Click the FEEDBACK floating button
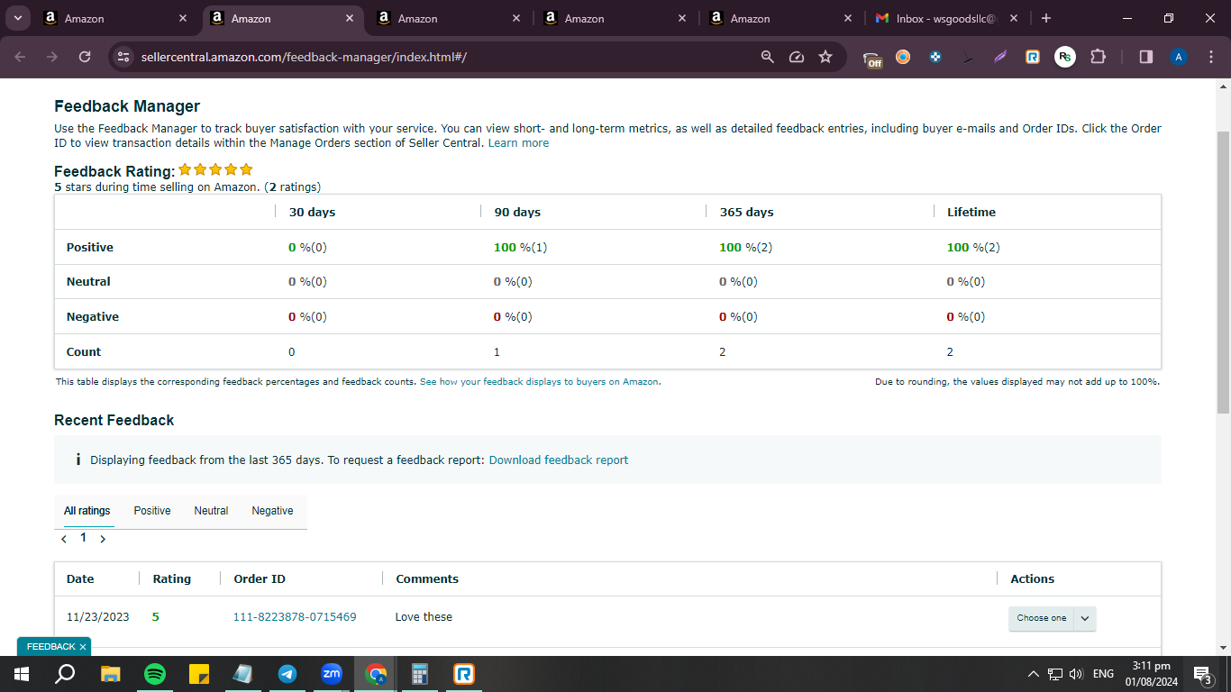This screenshot has width=1231, height=692. (x=50, y=647)
